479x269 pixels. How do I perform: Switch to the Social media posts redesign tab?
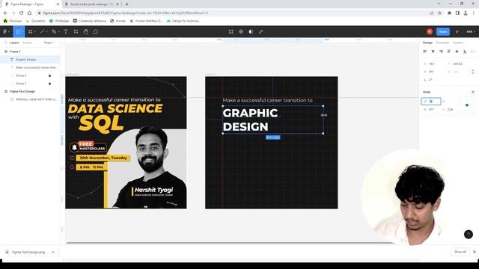coord(91,4)
